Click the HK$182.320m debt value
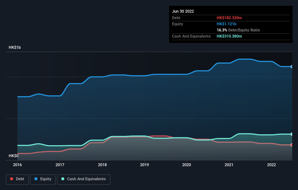The width and height of the screenshot is (298, 190). 229,18
